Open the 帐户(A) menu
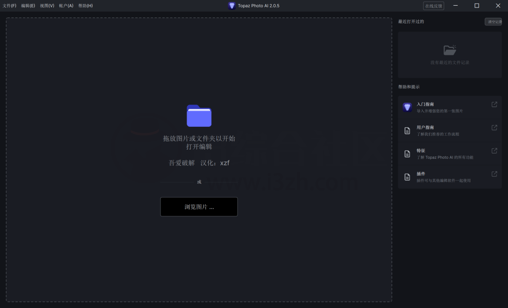 coord(66,6)
